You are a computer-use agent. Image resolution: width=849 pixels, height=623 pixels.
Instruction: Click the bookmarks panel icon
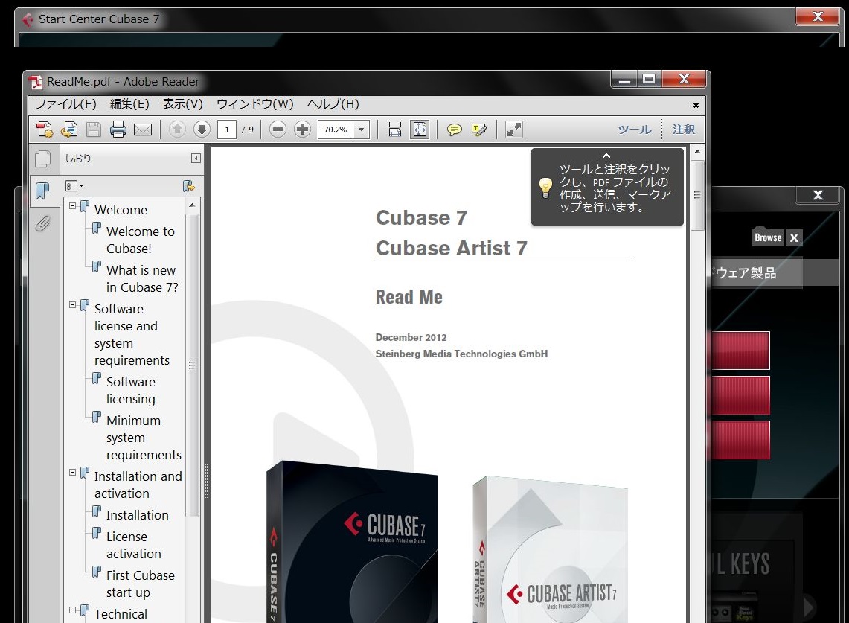(x=42, y=191)
